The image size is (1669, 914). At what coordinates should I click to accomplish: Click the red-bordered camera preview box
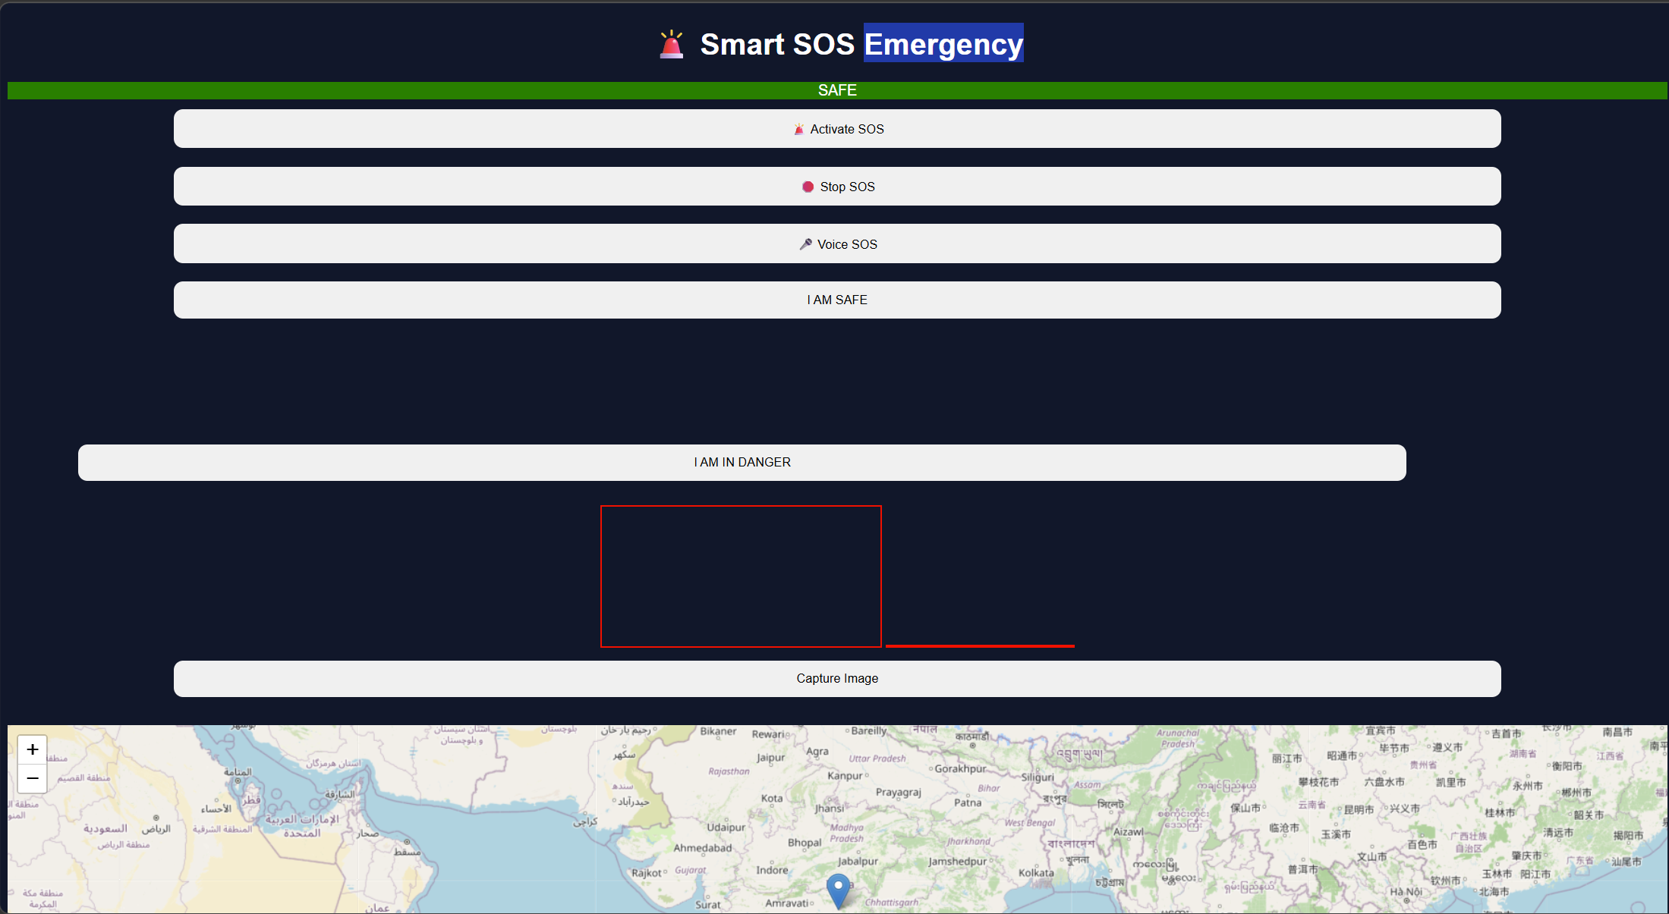[741, 576]
